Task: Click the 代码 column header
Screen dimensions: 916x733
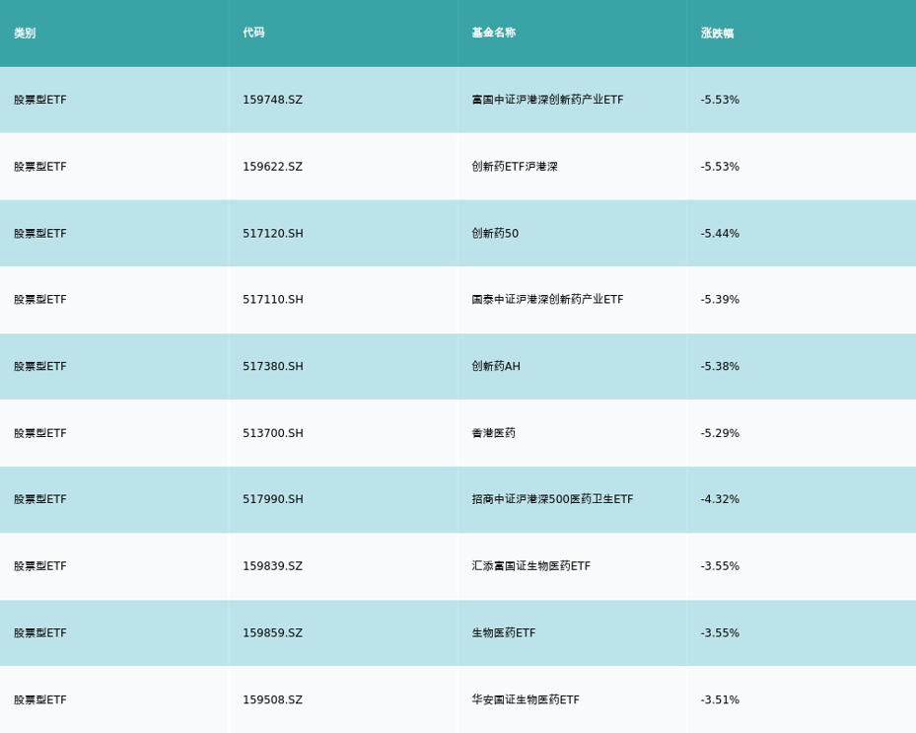Action: tap(253, 33)
